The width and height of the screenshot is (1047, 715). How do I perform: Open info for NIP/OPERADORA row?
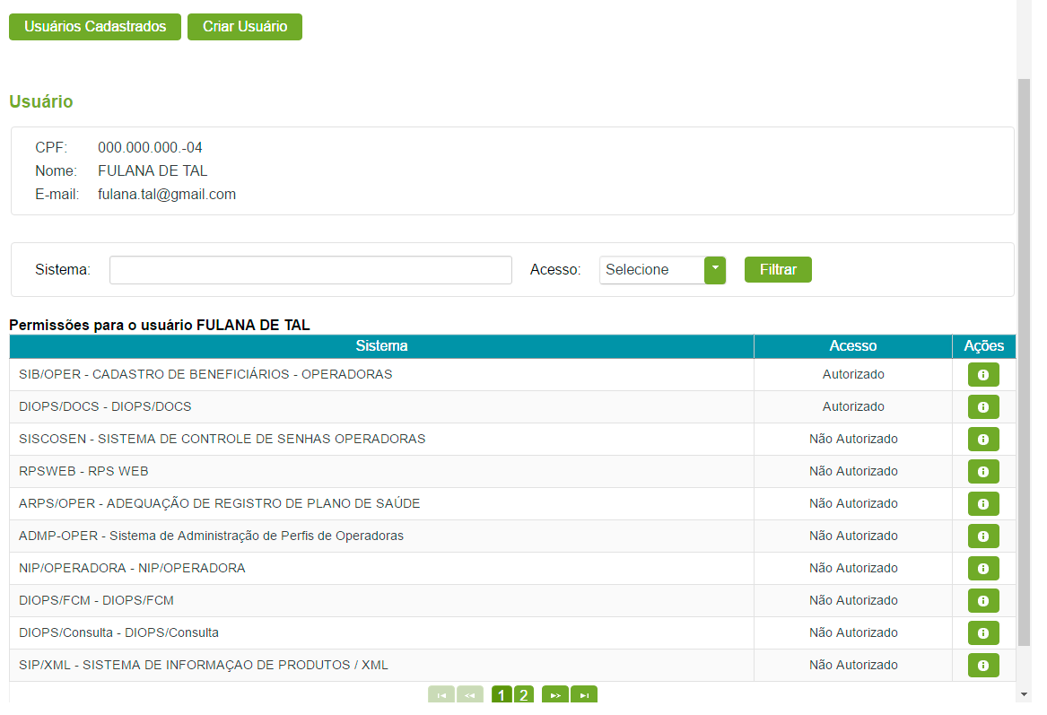[x=982, y=568]
